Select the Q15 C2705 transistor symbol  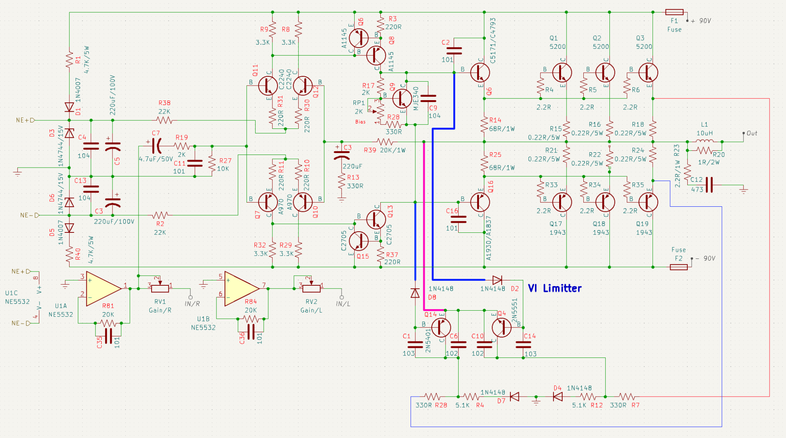[x=359, y=241]
